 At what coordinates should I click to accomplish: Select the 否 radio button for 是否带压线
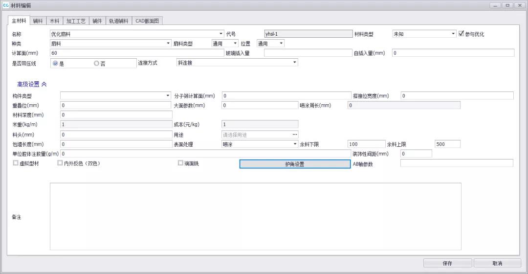click(97, 63)
